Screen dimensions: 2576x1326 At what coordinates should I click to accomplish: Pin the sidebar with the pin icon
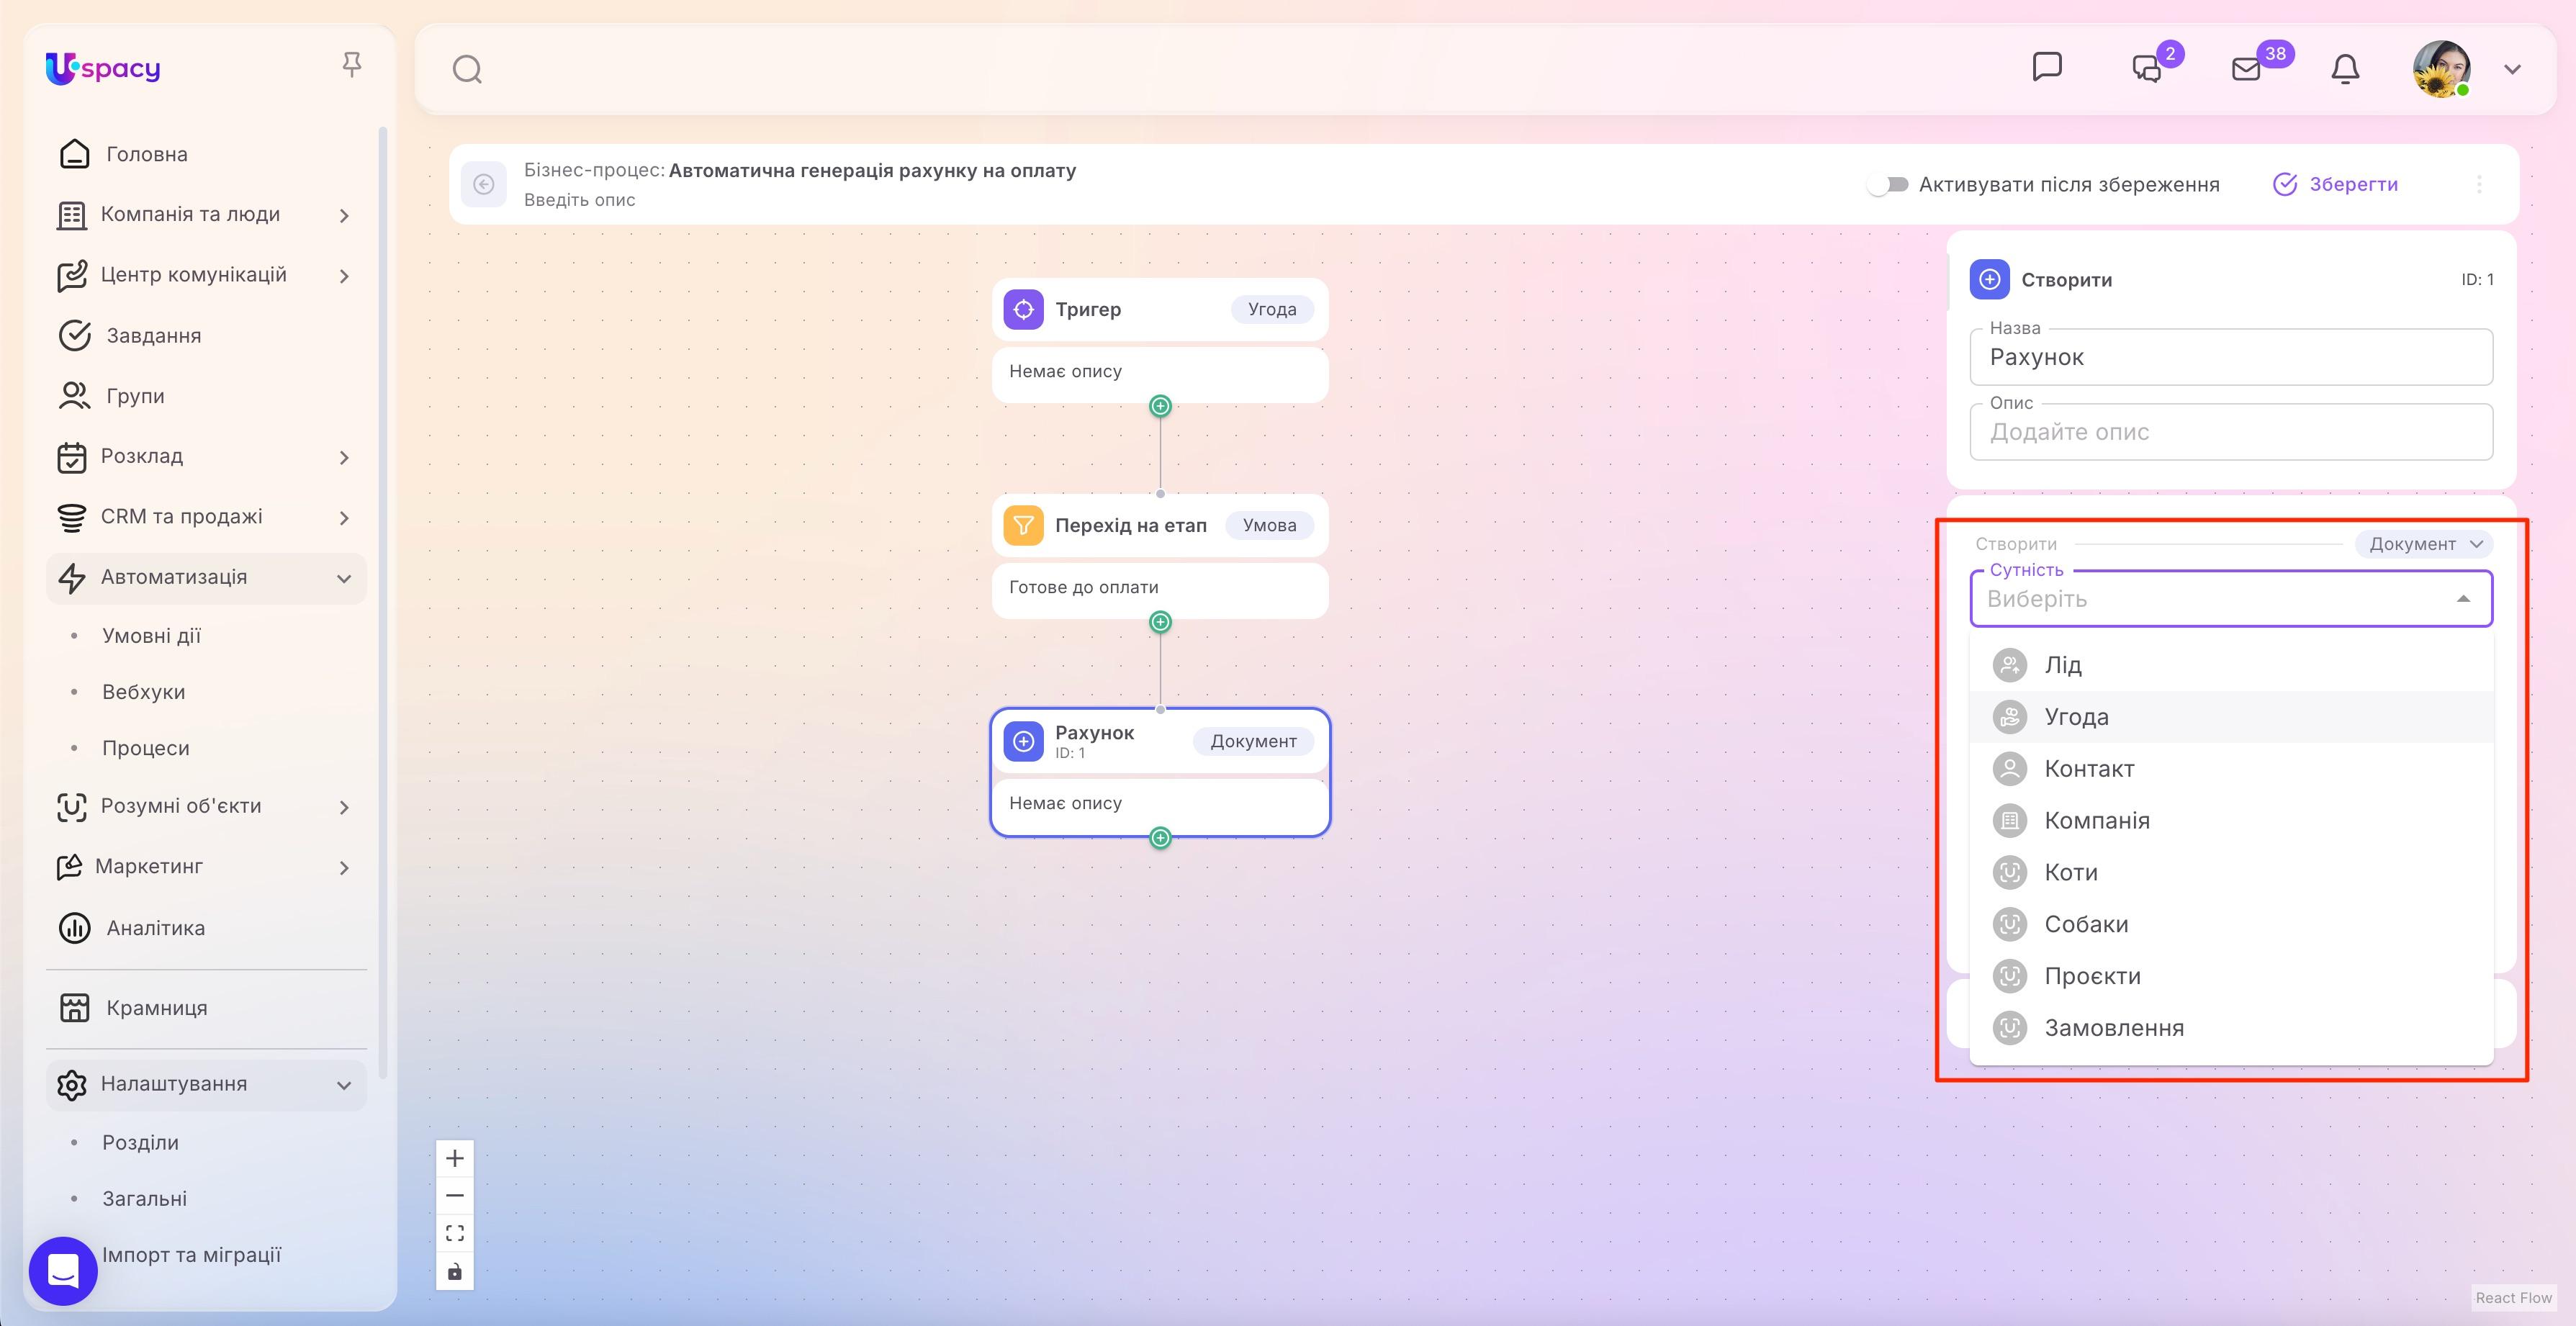351,65
